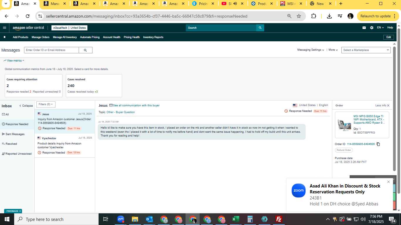Open Account Health in the nav bar

(x=112, y=37)
